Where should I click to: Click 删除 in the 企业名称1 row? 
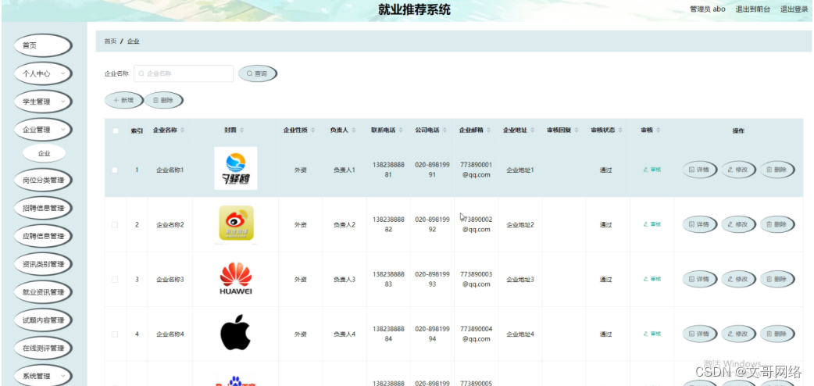(x=777, y=170)
